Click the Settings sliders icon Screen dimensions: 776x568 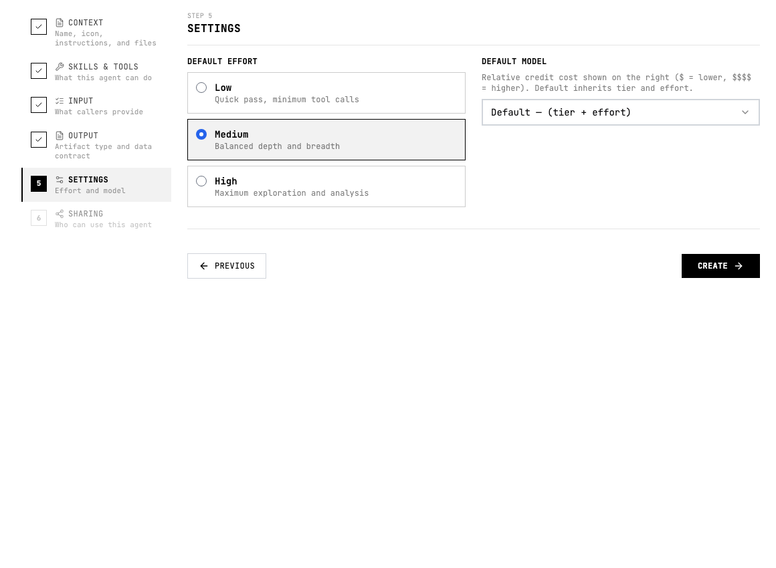60,180
